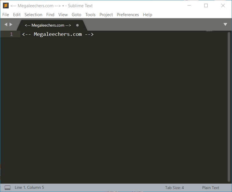Close unsaved tab via dot indicator

(78, 25)
